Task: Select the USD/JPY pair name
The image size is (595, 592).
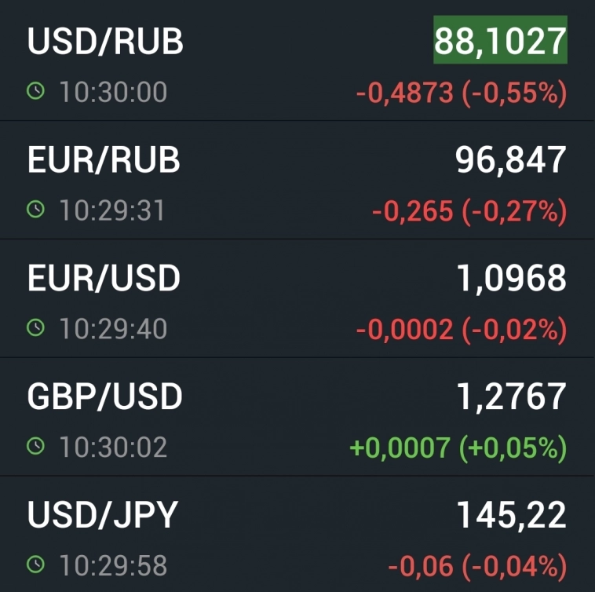Action: click(x=103, y=515)
